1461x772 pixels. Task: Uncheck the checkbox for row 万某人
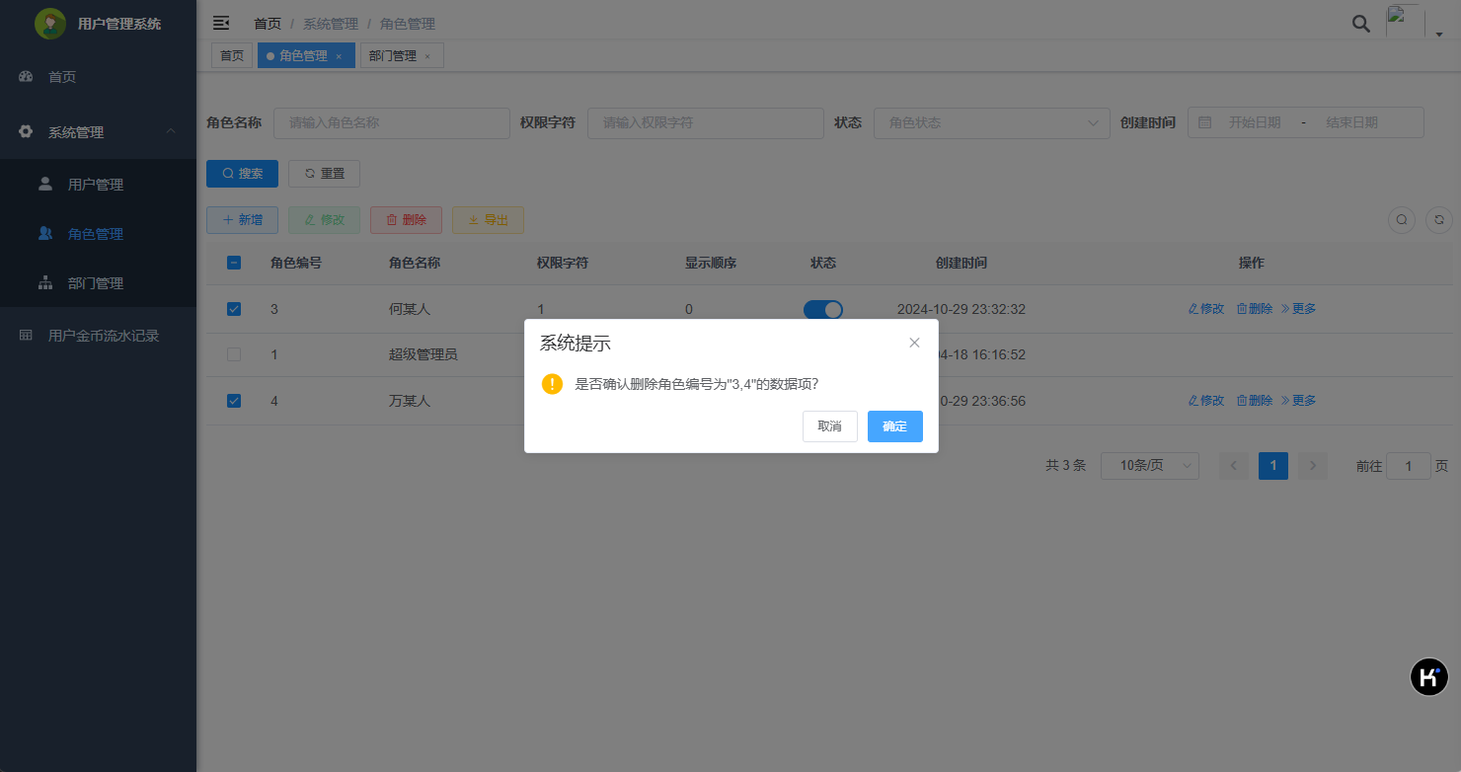pos(234,401)
